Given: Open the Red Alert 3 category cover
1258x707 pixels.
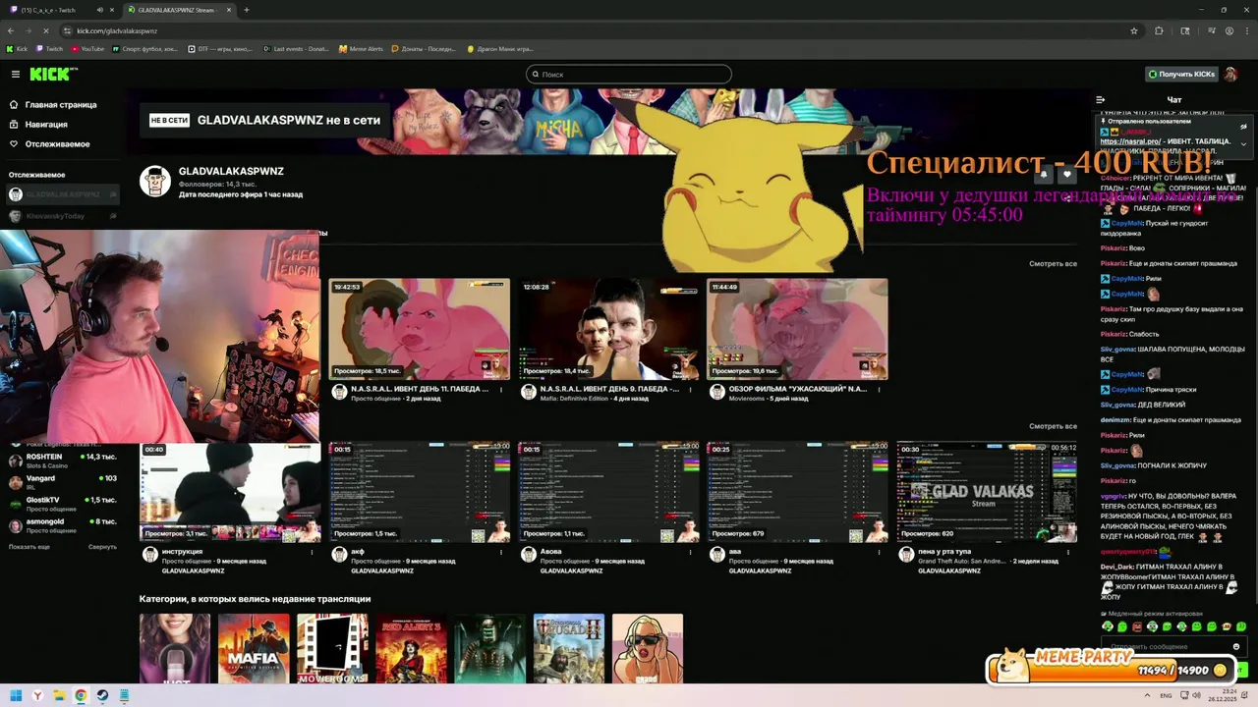Looking at the screenshot, I should tap(411, 648).
